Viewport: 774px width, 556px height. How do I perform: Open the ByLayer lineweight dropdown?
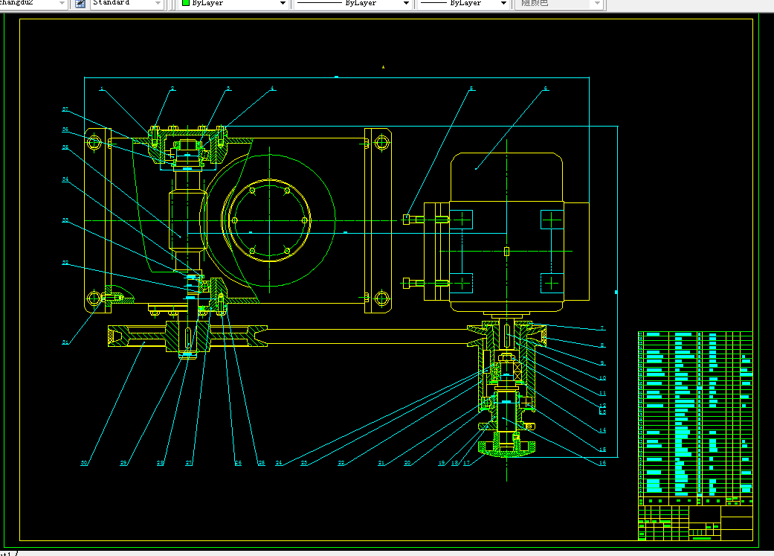tap(503, 3)
